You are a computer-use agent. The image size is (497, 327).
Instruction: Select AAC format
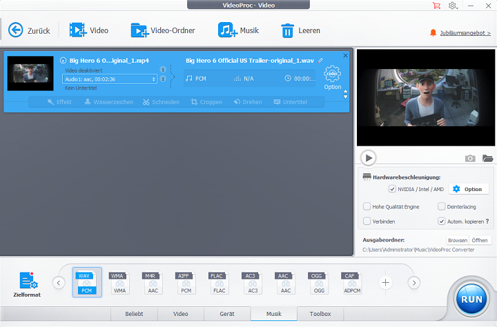point(286,282)
